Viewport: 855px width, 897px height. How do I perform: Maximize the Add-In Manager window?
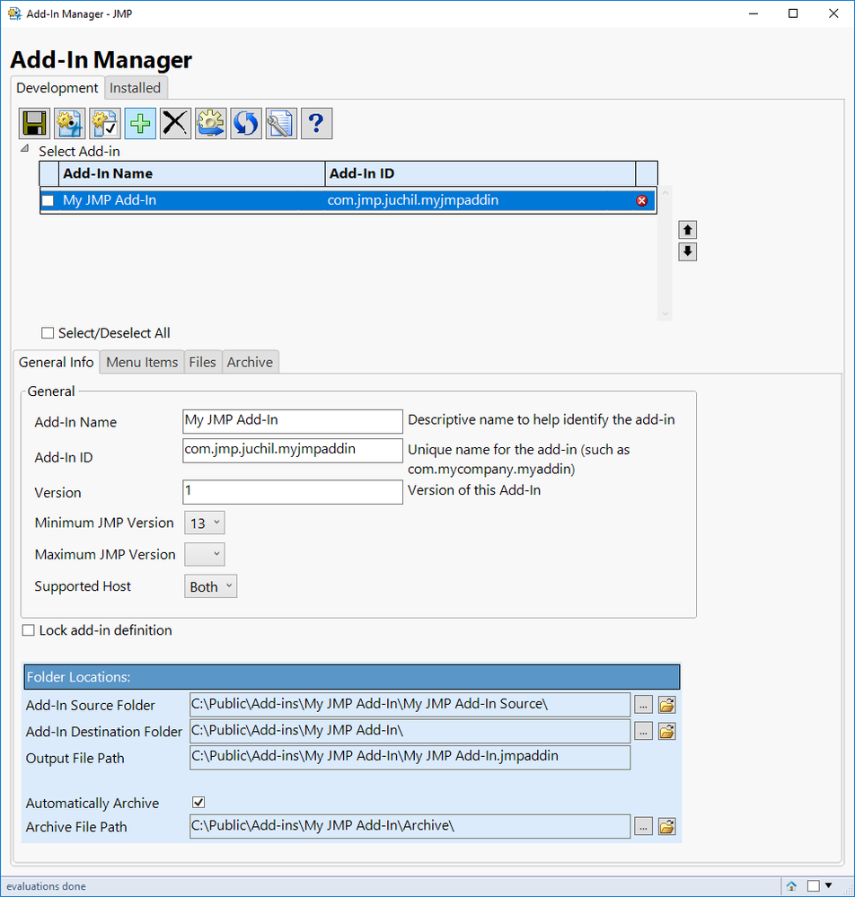coord(793,13)
